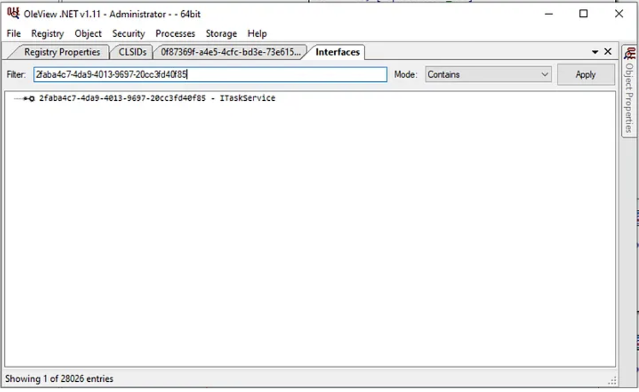639x392 pixels.
Task: Open the Help menu
Action: [x=257, y=34]
